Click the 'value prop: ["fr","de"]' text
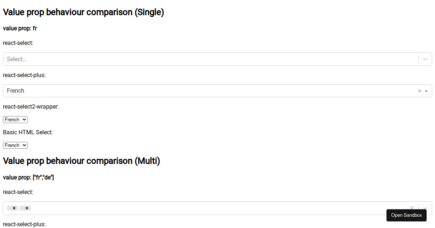435x228 pixels. 28,177
